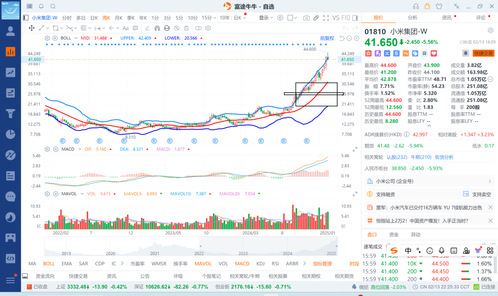Expand chart to full screen
This screenshot has height=296, width=498.
pyautogui.click(x=326, y=18)
